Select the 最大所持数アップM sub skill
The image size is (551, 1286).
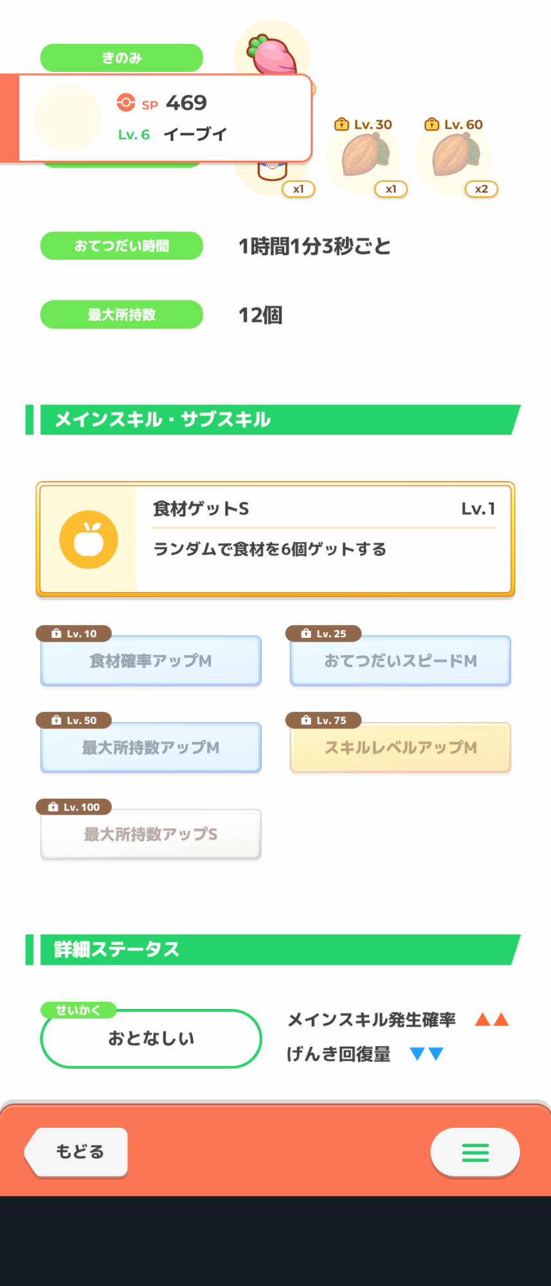click(151, 748)
